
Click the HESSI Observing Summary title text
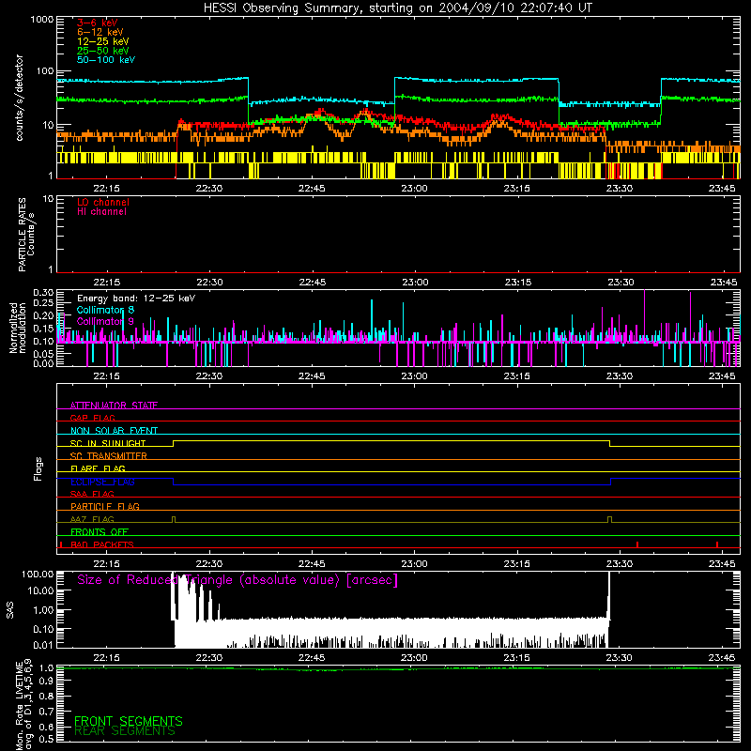(397, 8)
